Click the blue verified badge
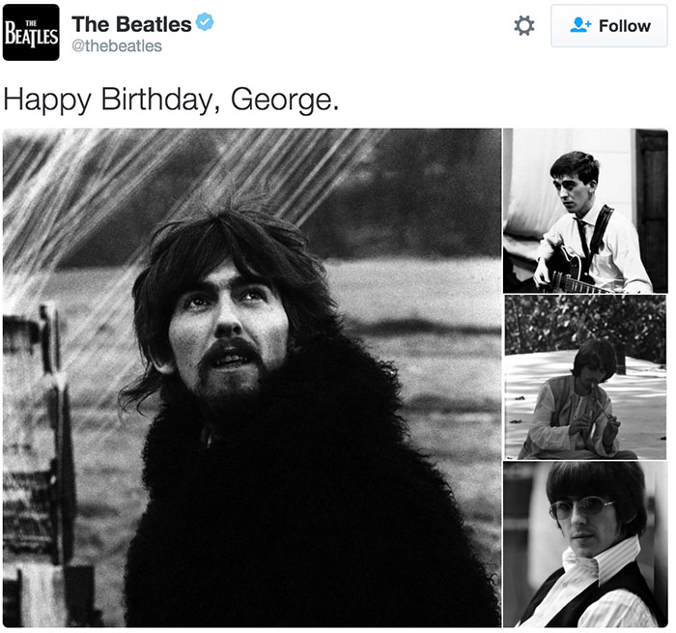The height and width of the screenshot is (633, 676). click(x=204, y=22)
